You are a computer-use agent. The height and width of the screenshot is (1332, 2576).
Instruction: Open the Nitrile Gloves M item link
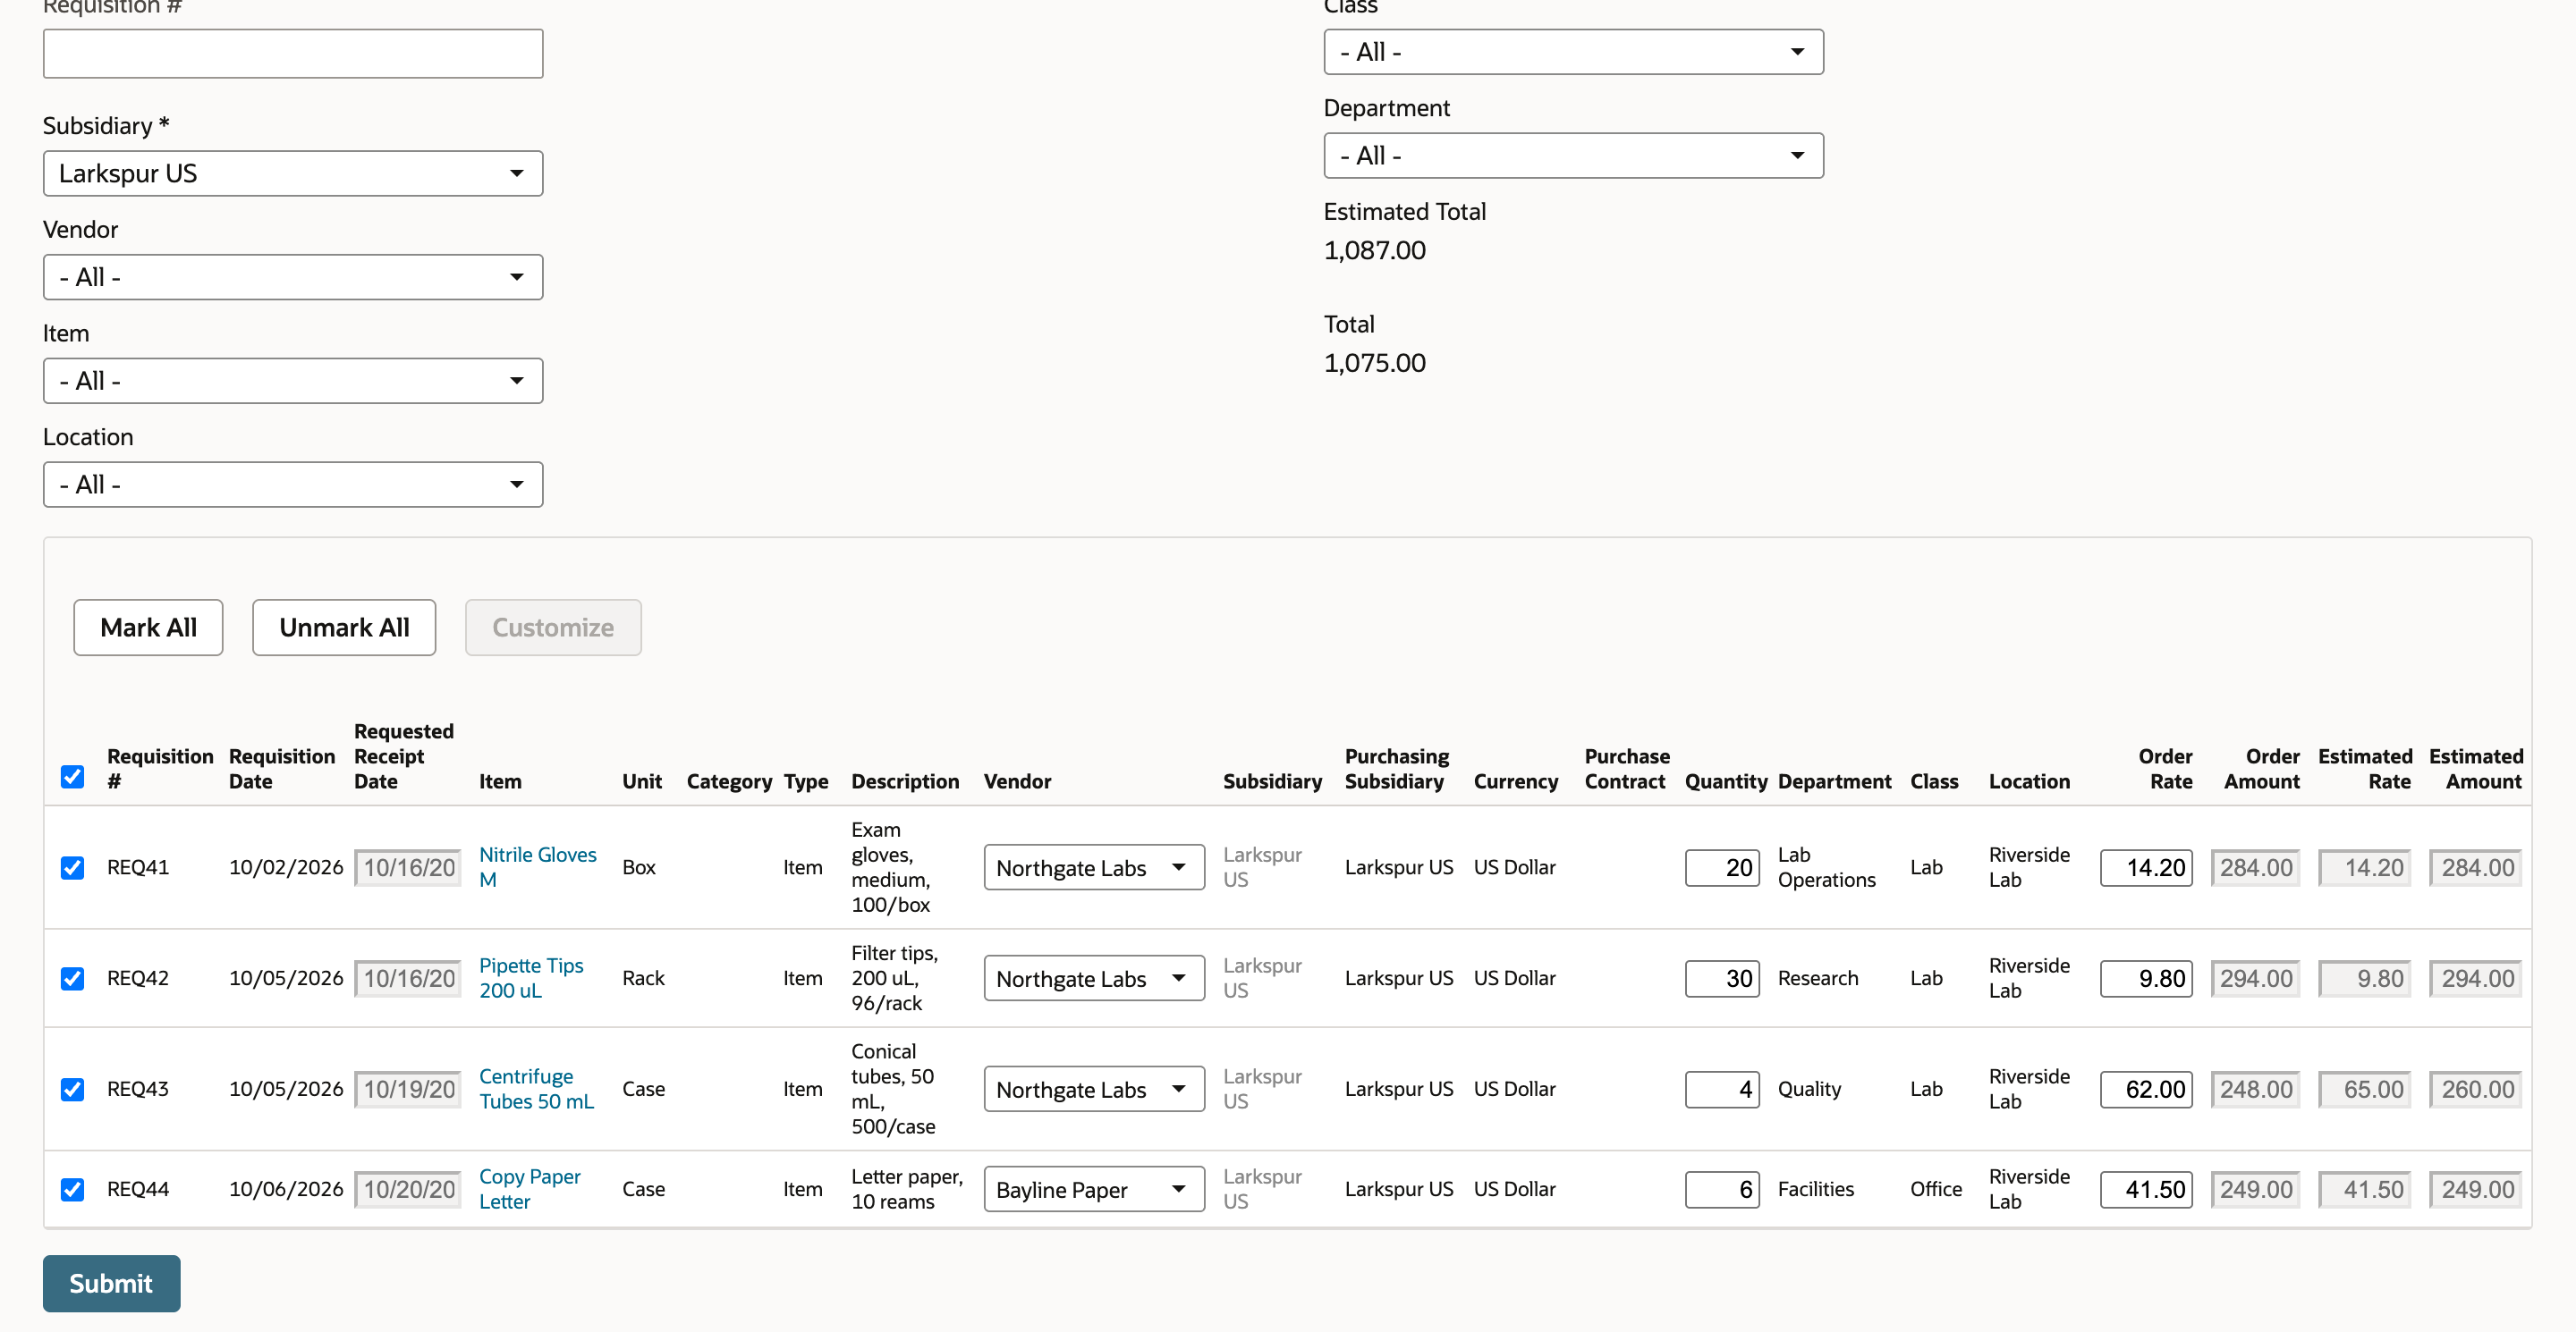[x=537, y=867]
